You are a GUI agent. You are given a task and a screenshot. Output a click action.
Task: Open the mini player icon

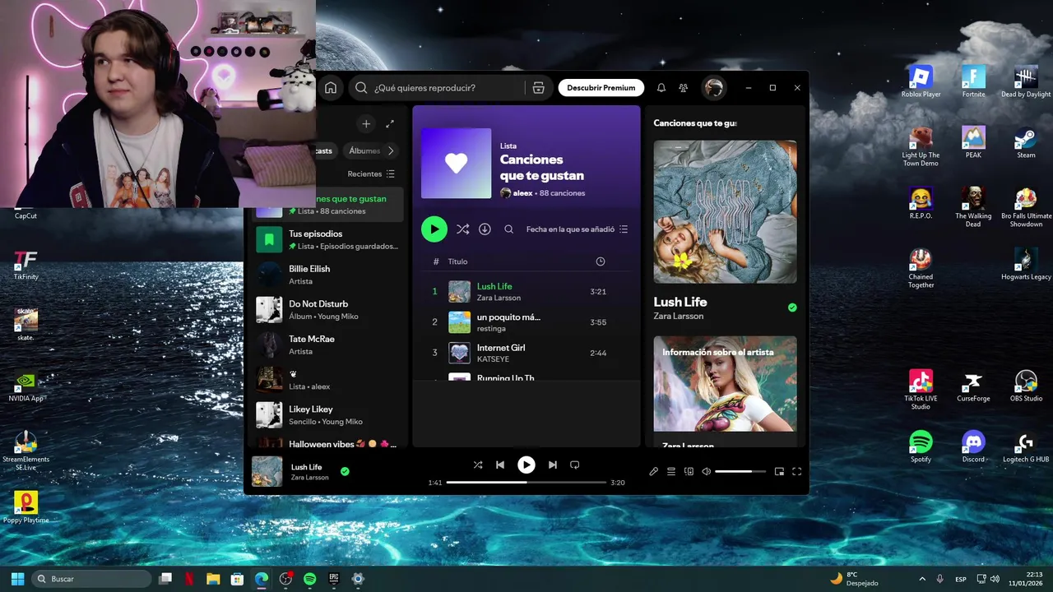pos(779,471)
